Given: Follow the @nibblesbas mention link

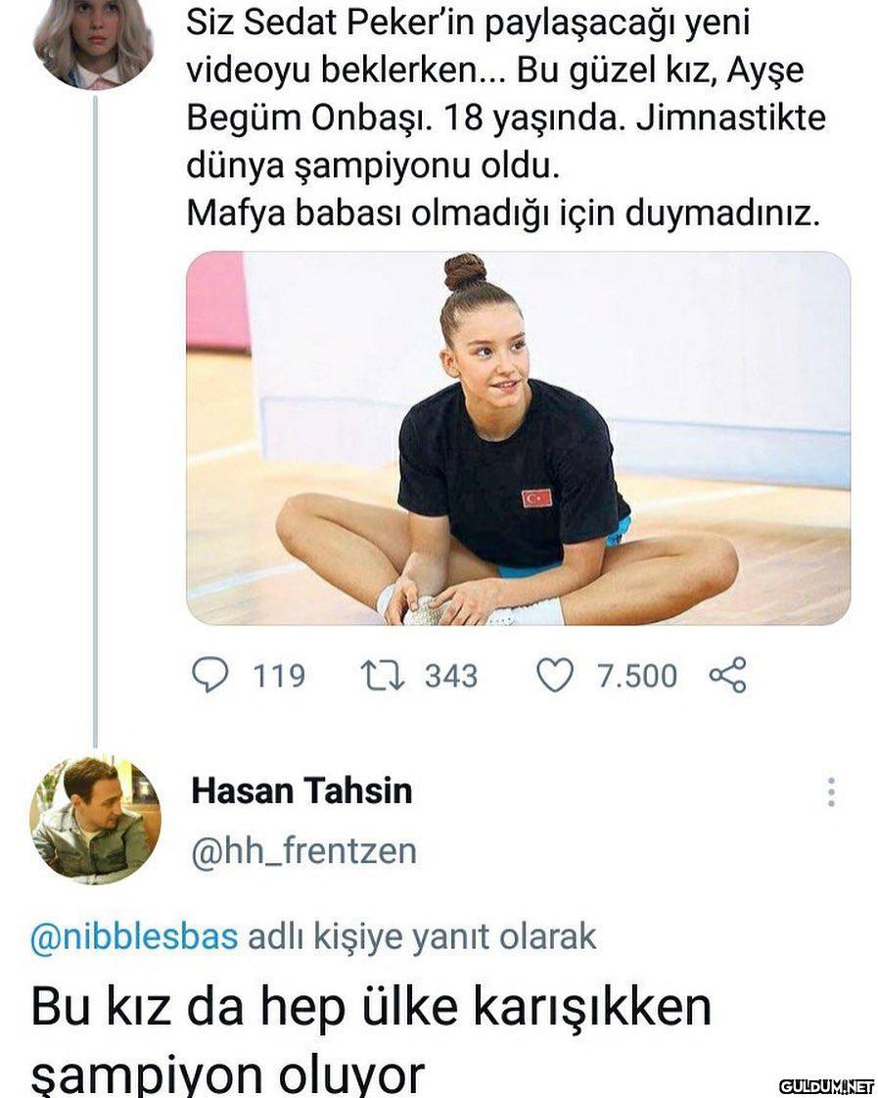Looking at the screenshot, I should pyautogui.click(x=135, y=936).
